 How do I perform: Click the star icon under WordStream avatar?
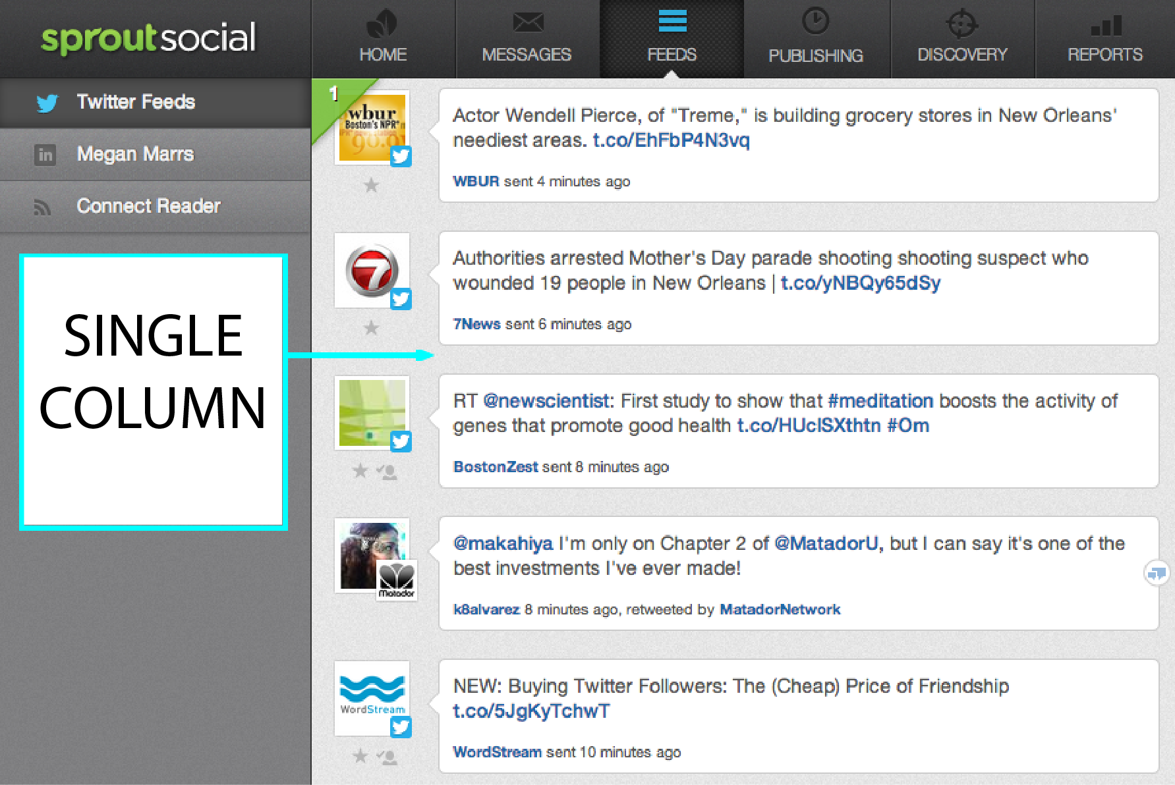[x=360, y=756]
